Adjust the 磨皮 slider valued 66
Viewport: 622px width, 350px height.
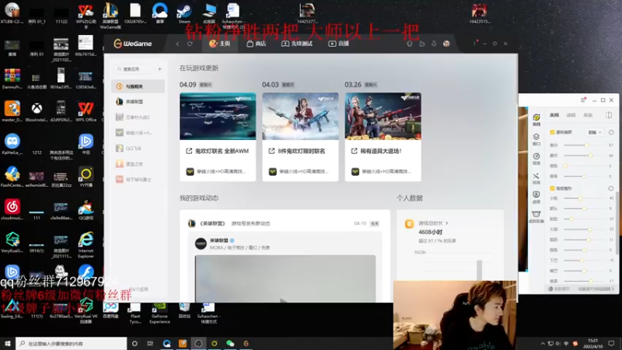(585, 156)
